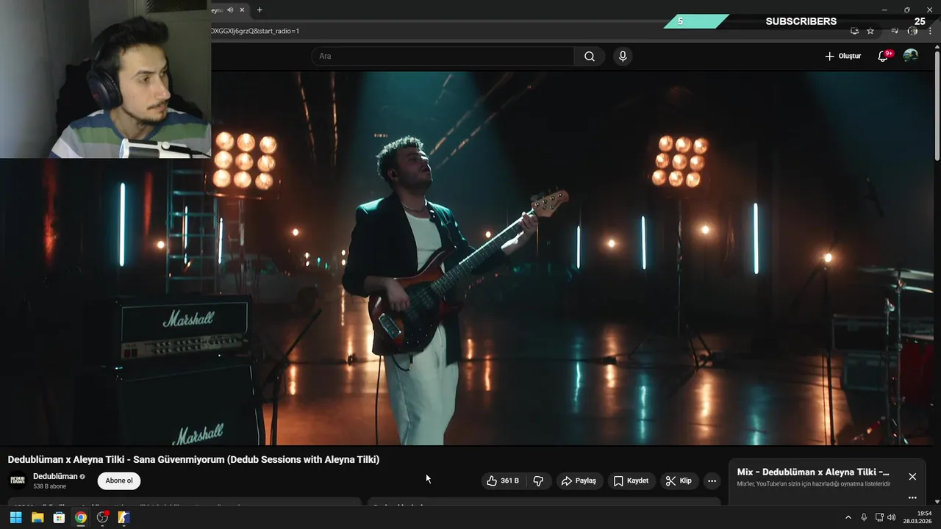Open Microsoft Store from taskbar
The image size is (941, 529).
click(59, 517)
